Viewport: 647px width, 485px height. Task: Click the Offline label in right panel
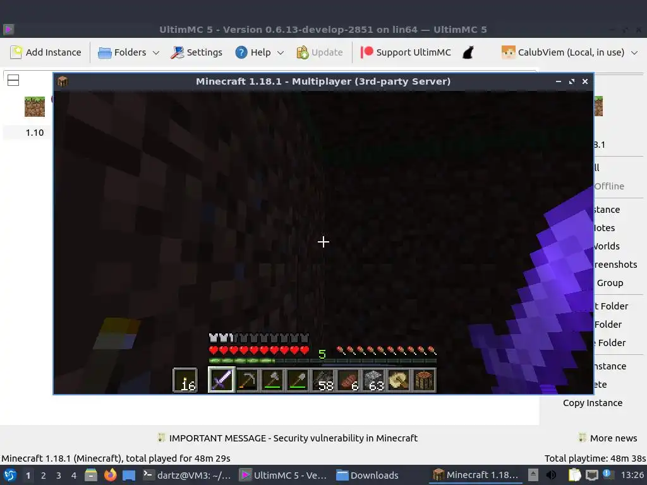coord(609,186)
